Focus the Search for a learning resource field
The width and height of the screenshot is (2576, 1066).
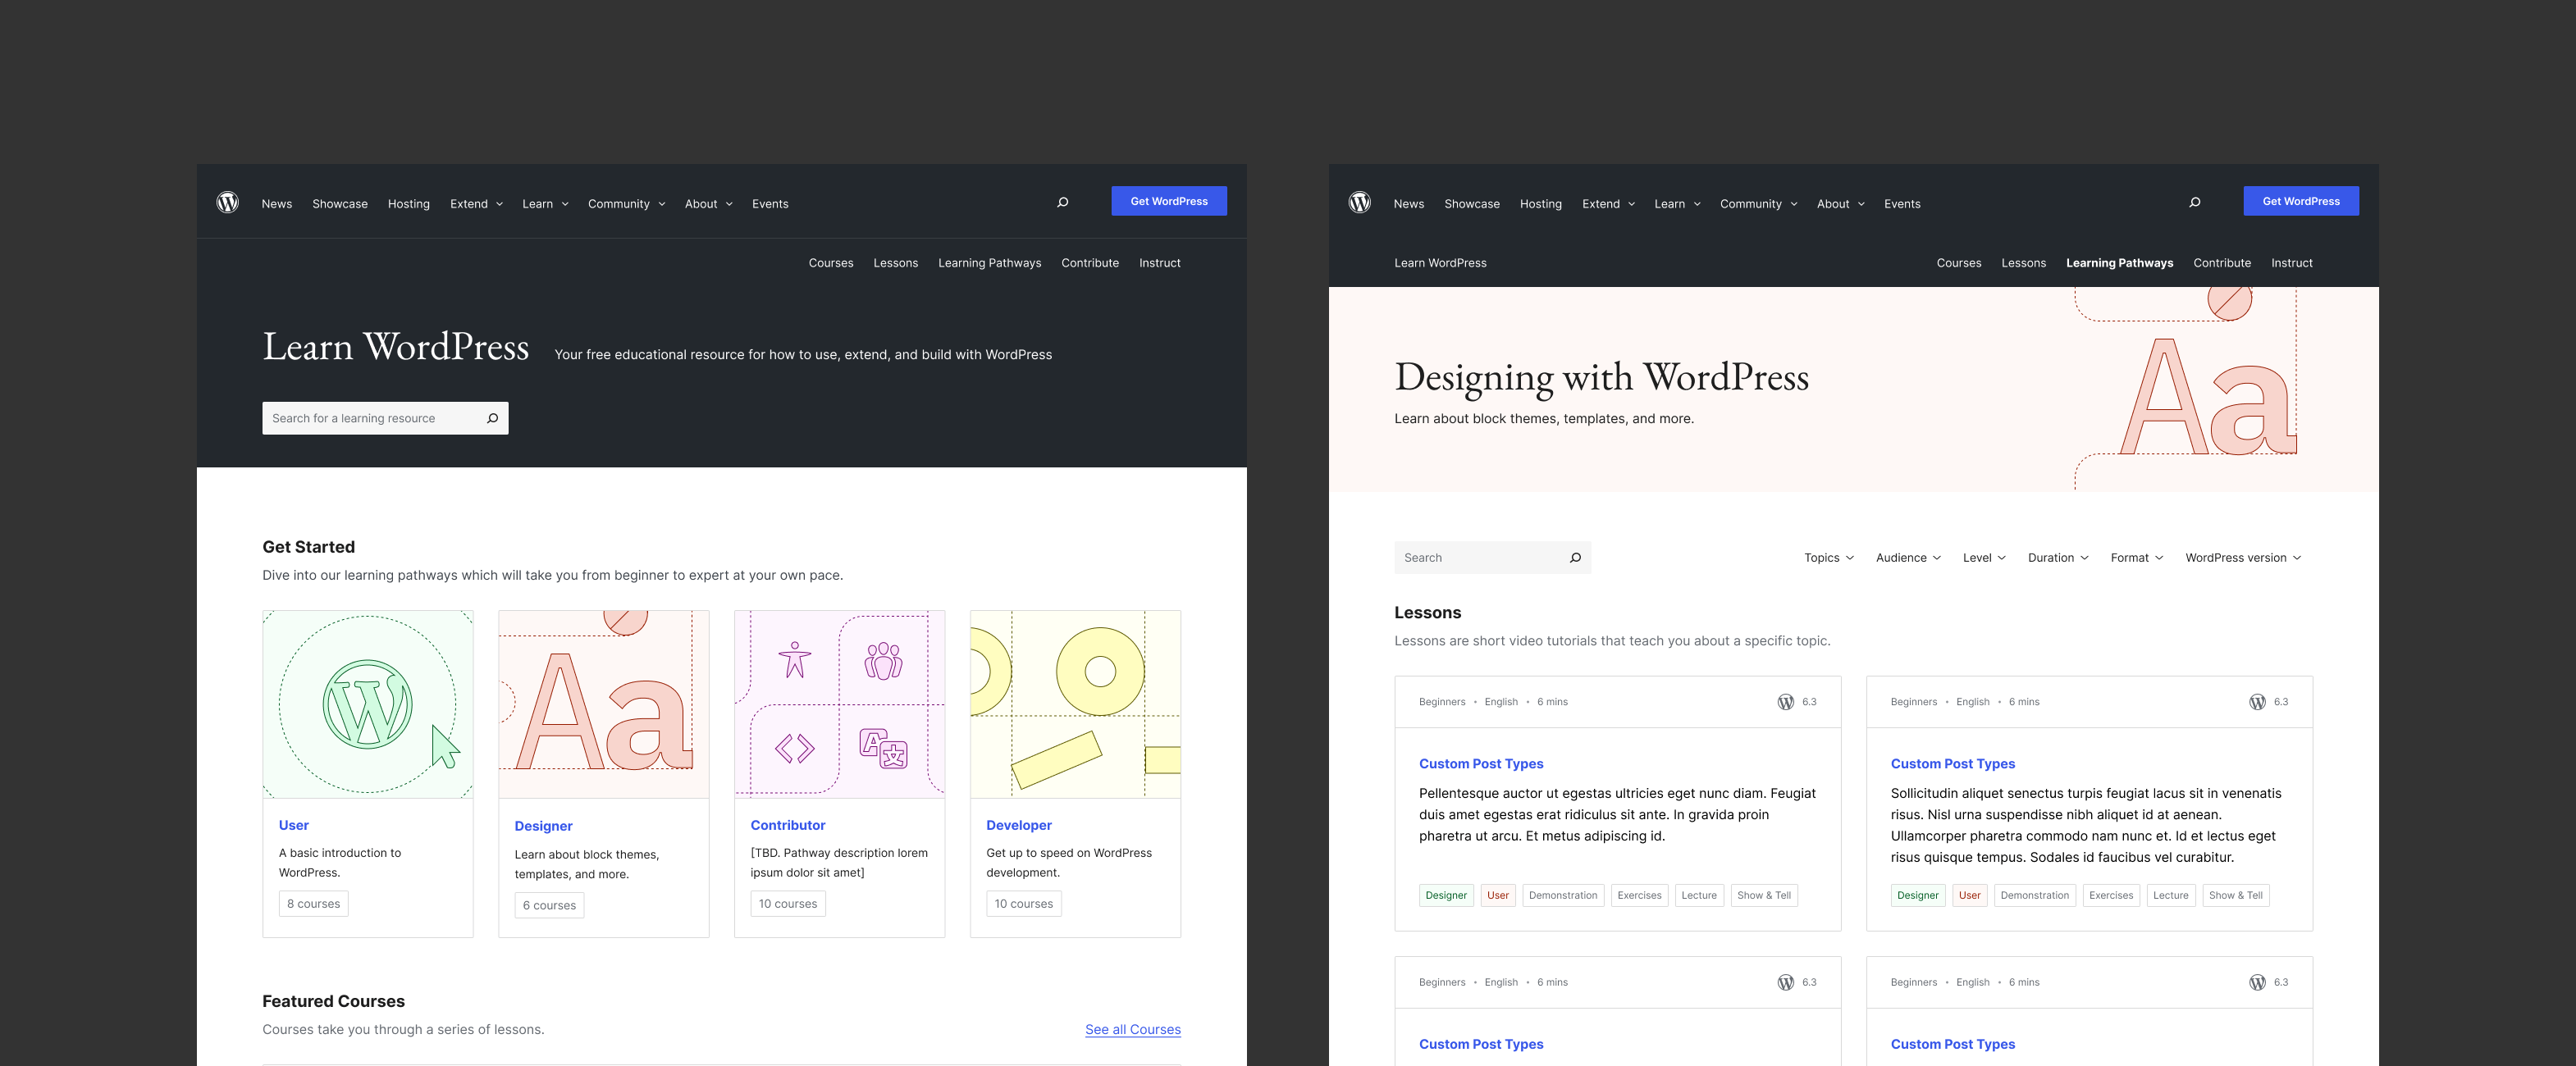(x=372, y=418)
